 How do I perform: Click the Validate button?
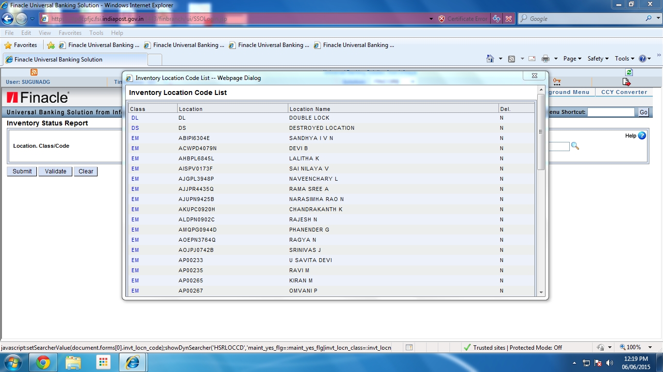coord(55,171)
